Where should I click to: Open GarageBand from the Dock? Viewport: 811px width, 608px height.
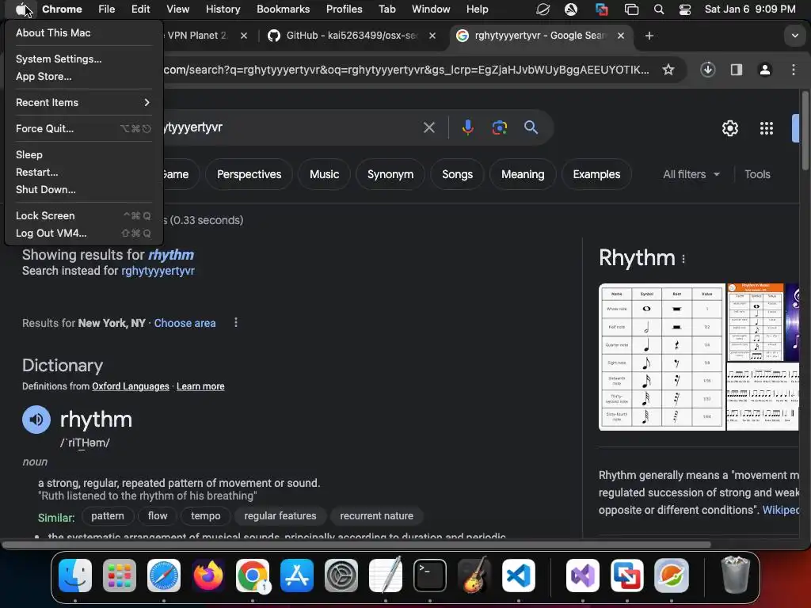coord(474,575)
